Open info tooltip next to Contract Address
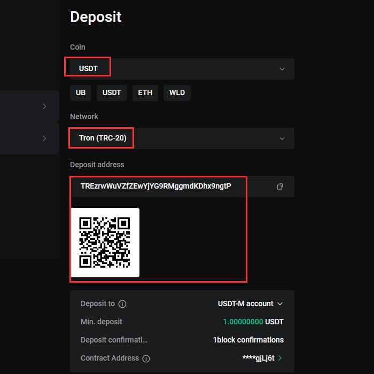 146,359
